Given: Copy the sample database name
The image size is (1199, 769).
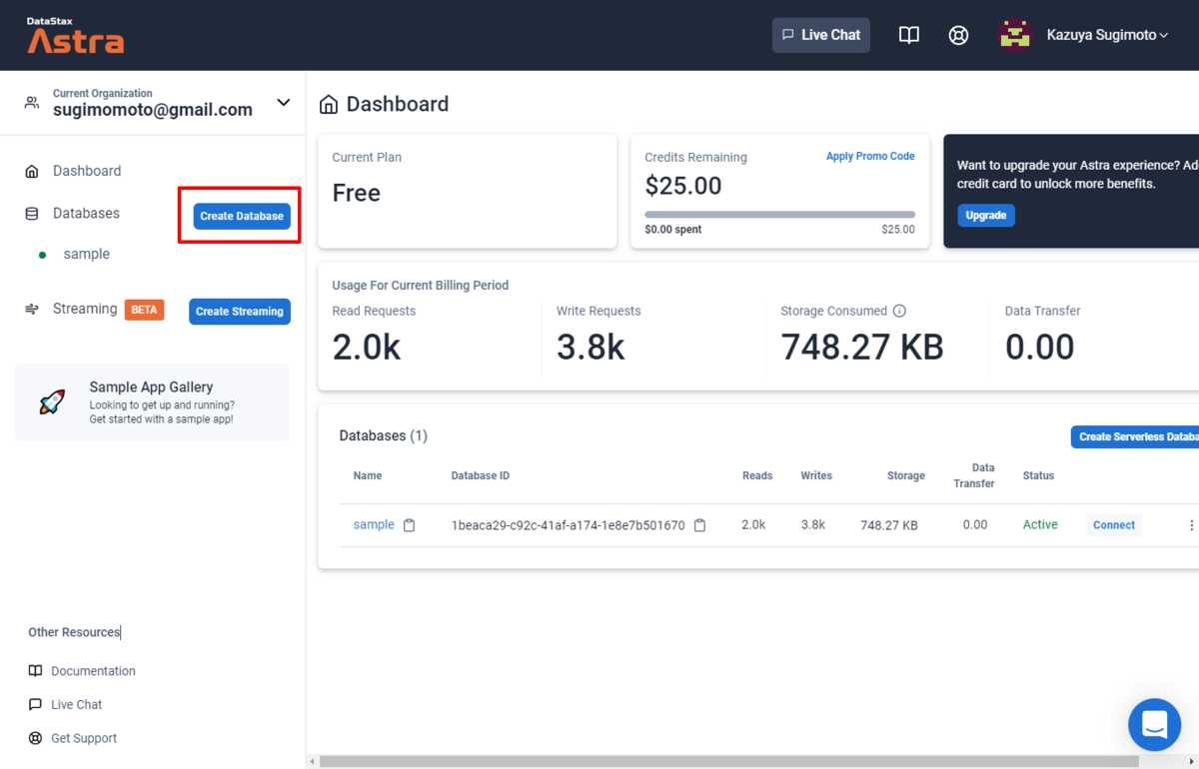Looking at the screenshot, I should coord(409,525).
